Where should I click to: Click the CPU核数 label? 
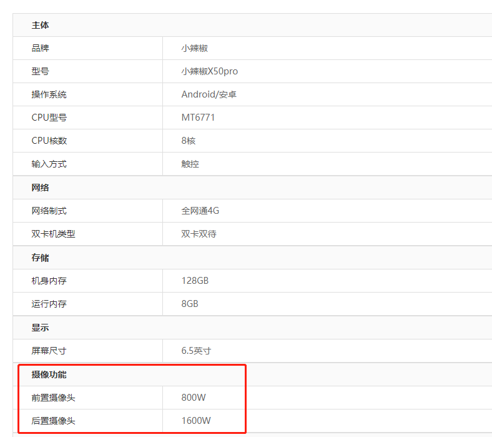tap(49, 141)
